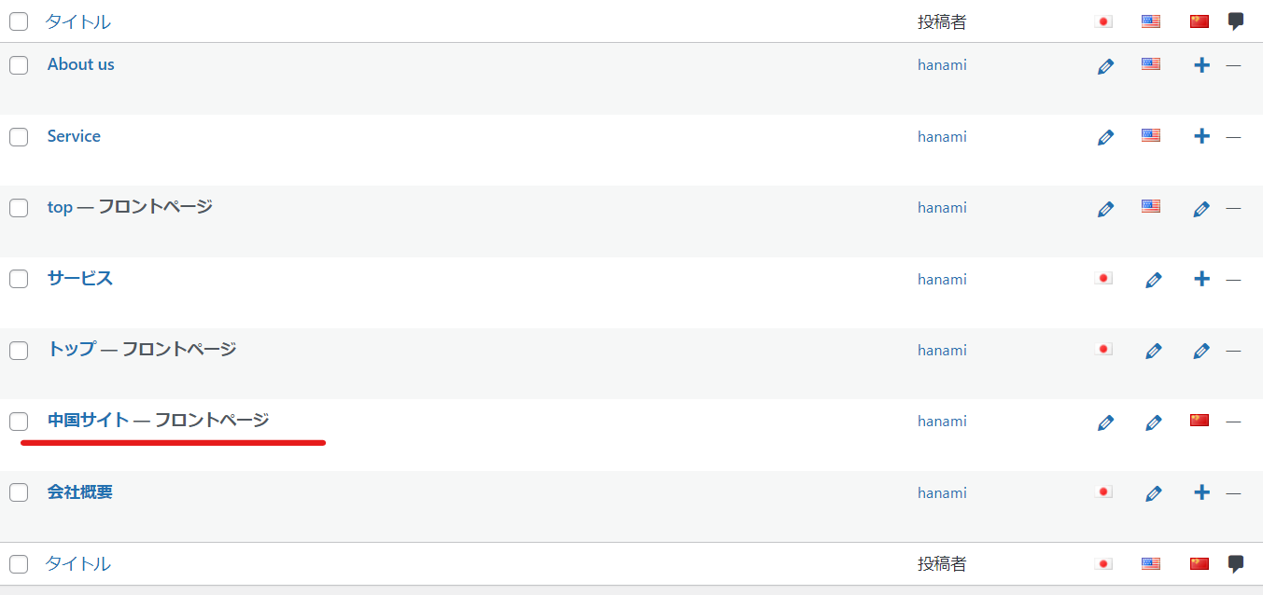The height and width of the screenshot is (595, 1263).
Task: Edit Chinese translation of top front page
Action: pyautogui.click(x=1201, y=209)
